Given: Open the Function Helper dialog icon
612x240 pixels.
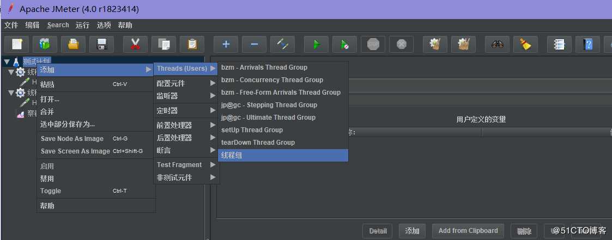Looking at the screenshot, I should point(559,44).
